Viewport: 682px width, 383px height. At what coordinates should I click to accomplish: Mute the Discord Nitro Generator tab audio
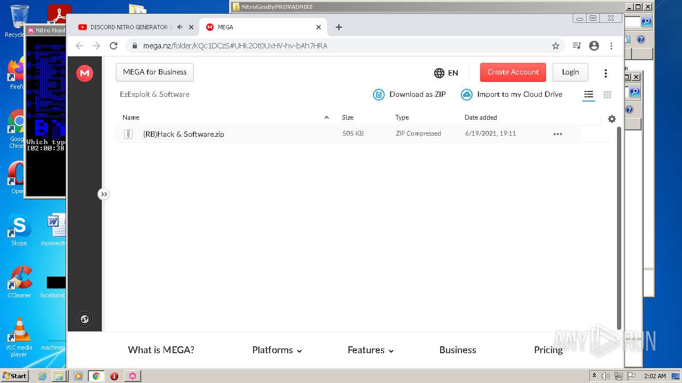tap(180, 27)
